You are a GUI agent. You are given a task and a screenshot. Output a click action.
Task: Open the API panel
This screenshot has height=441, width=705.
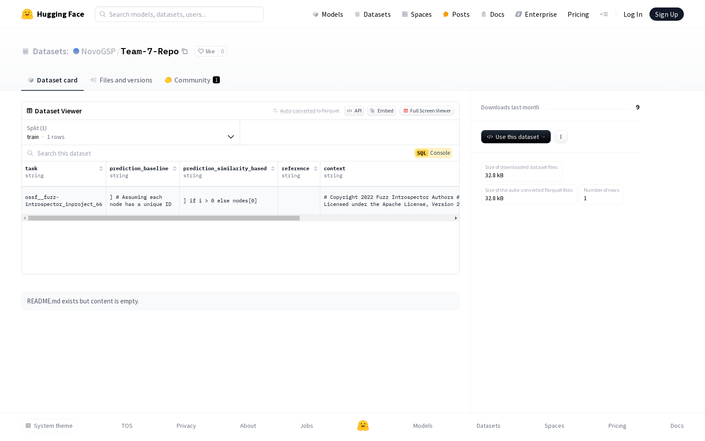(x=354, y=111)
